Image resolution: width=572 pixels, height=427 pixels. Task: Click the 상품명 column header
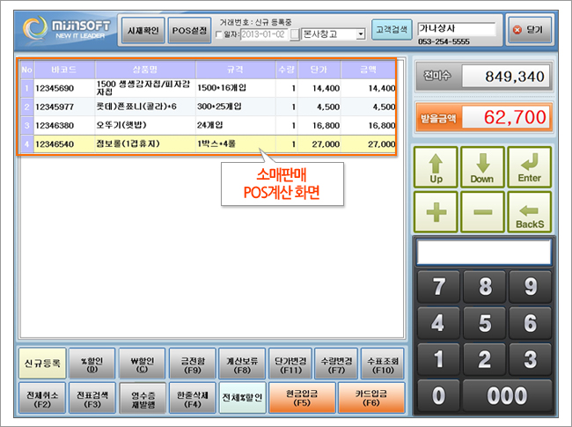click(145, 70)
